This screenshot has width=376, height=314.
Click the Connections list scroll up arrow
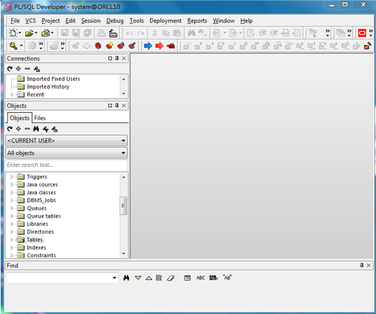(x=124, y=79)
